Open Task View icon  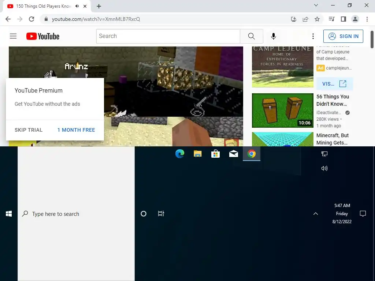(x=161, y=214)
